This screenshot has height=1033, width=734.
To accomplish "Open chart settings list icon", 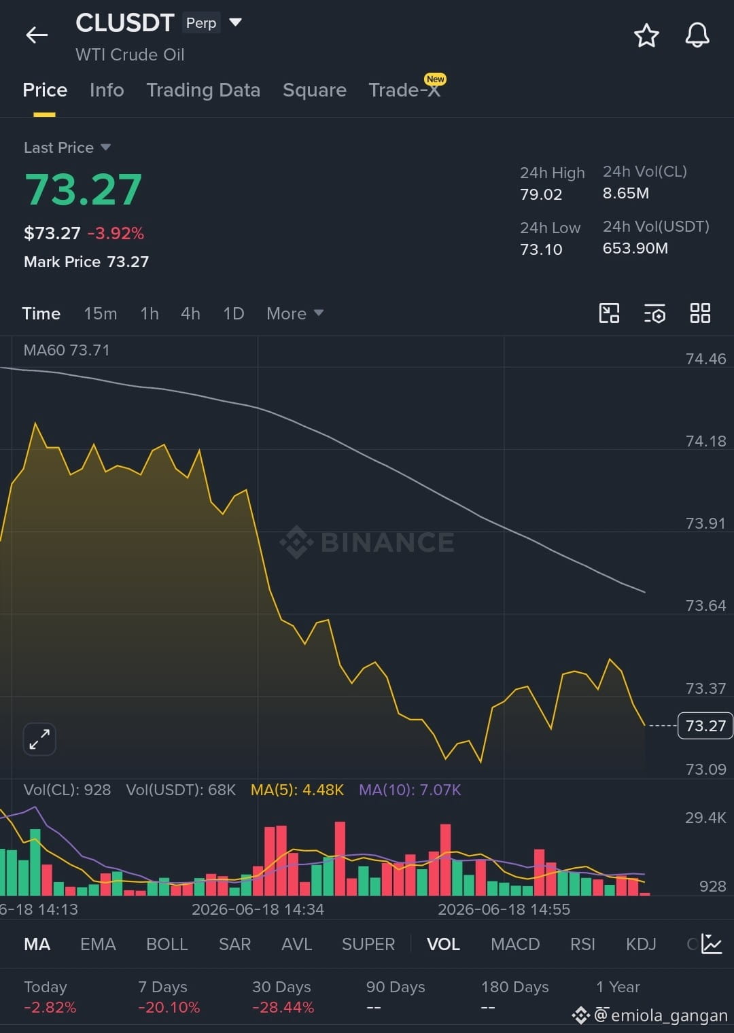I will click(654, 313).
